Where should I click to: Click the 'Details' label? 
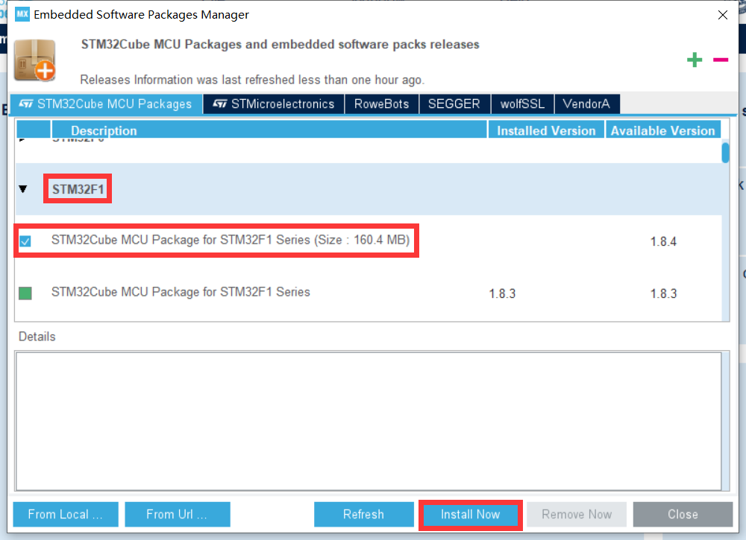coord(37,337)
